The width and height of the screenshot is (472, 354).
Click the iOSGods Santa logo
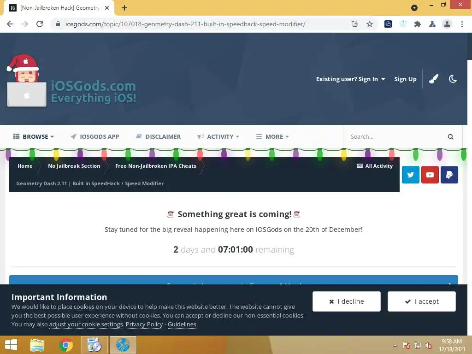click(x=71, y=81)
